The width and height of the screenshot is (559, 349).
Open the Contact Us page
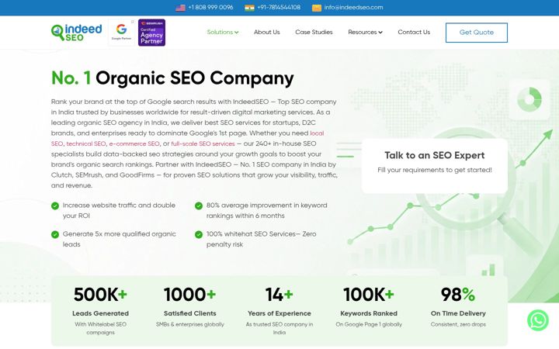pos(414,32)
